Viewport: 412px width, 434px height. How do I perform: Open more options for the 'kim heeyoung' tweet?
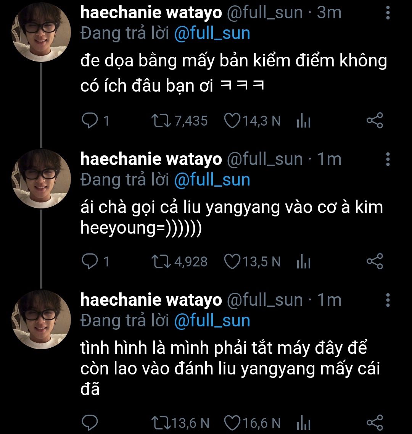tap(388, 159)
